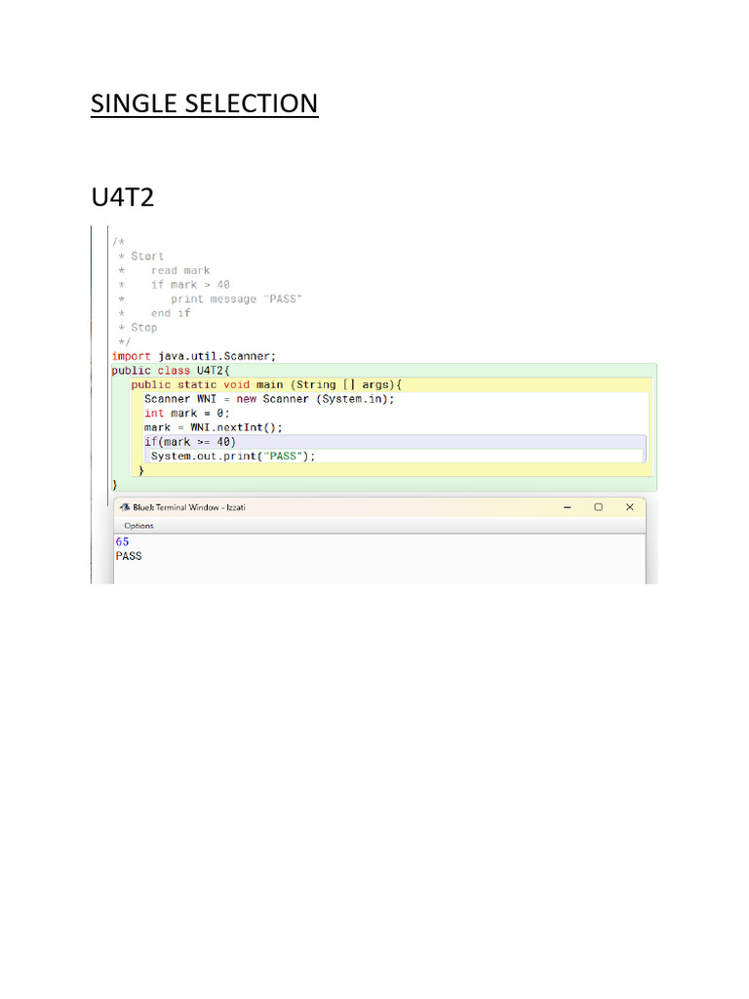Click the if(mark >= 40) statement
Screen dimensions: 749x999
[190, 442]
